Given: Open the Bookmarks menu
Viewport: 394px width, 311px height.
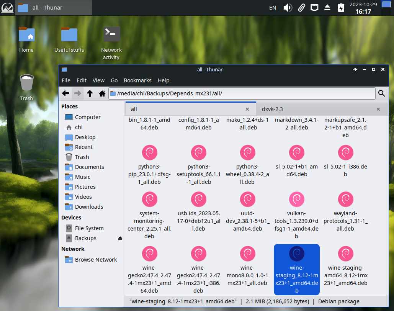Looking at the screenshot, I should 137,80.
